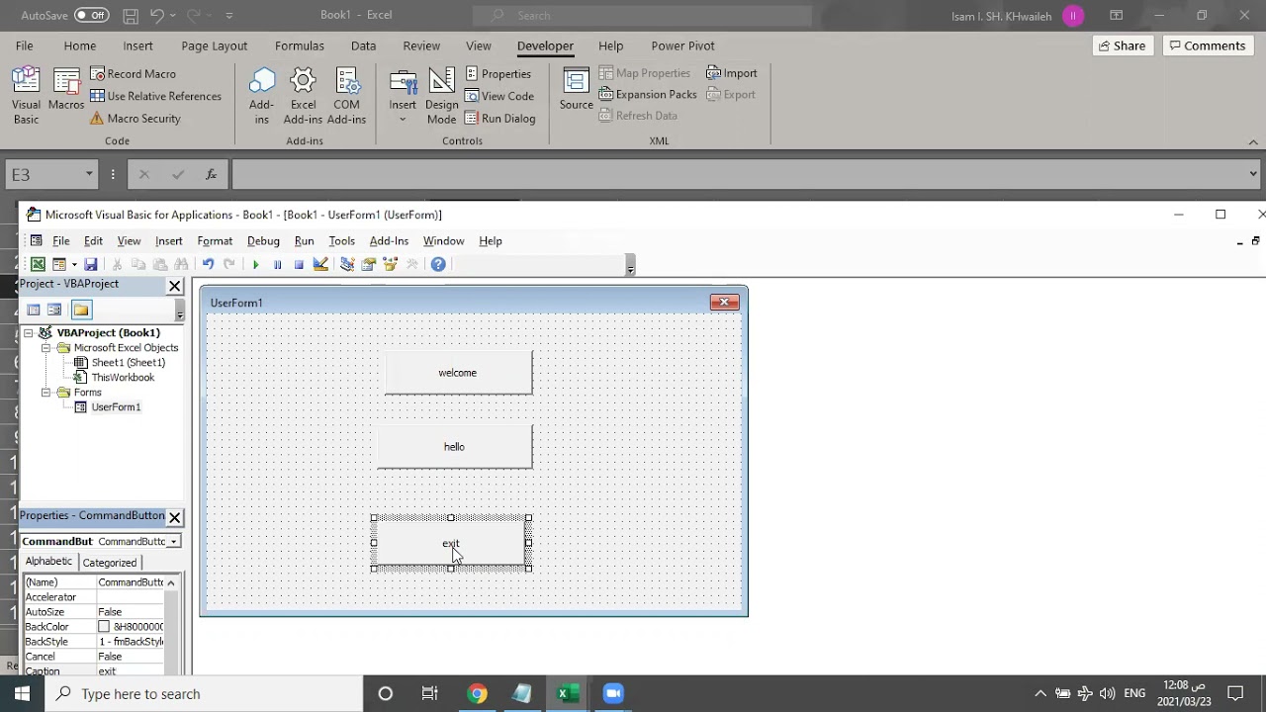Switch to Categorized properties tab
The width and height of the screenshot is (1266, 712).
pos(110,563)
